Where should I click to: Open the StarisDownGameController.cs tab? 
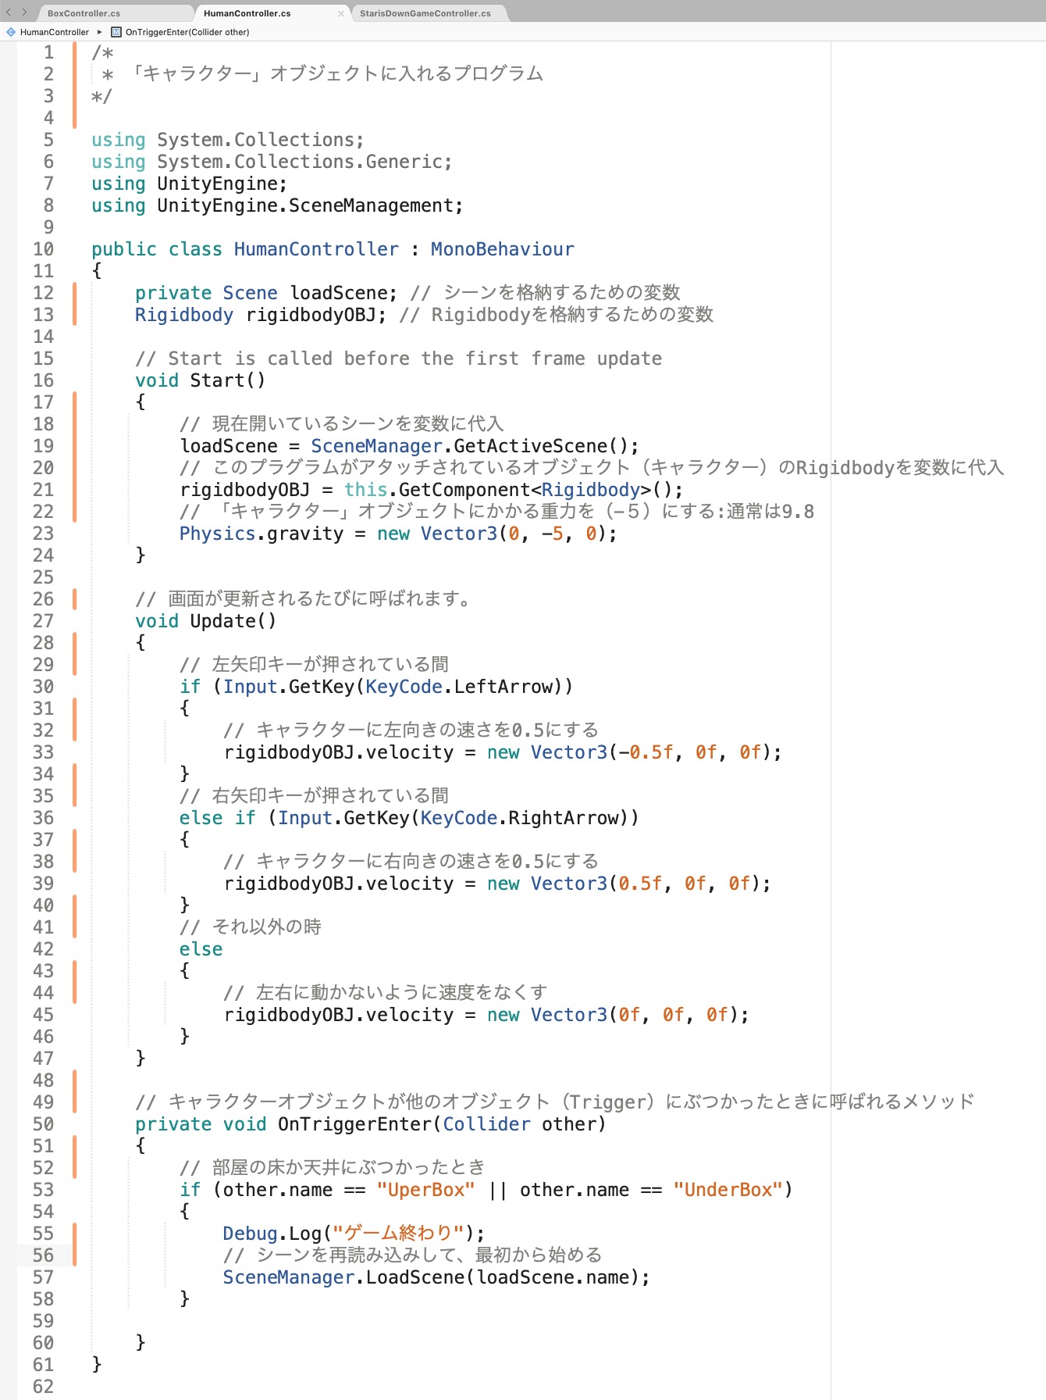[x=425, y=13]
